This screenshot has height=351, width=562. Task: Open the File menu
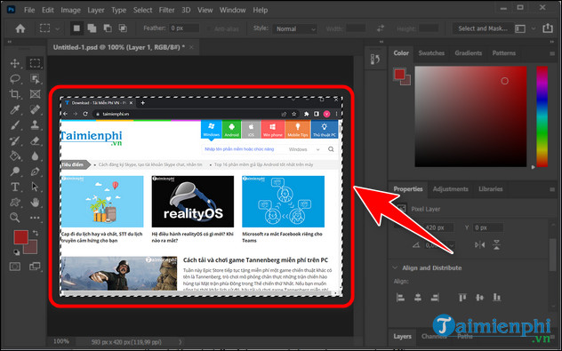pos(29,10)
